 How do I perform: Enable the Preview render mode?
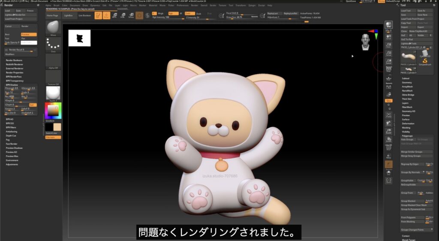29,34
